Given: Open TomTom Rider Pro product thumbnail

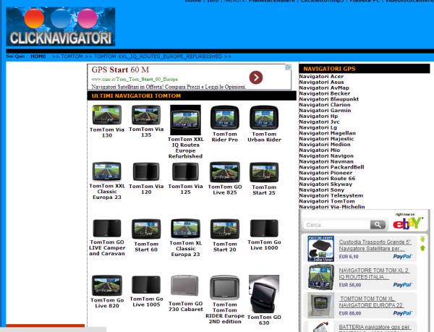Looking at the screenshot, I should pos(225,118).
